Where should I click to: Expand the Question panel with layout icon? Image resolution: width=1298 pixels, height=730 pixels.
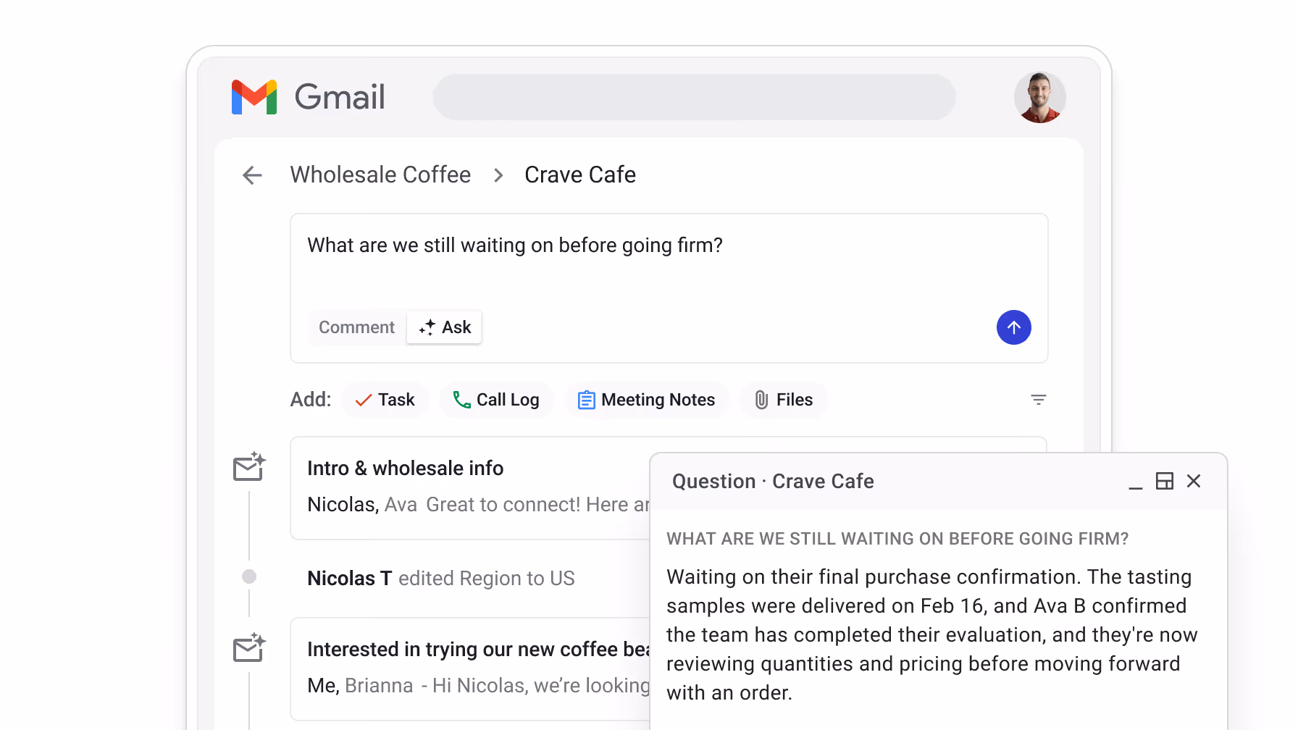coord(1164,481)
